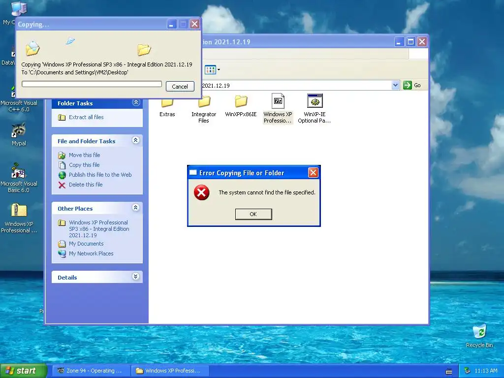Switch to Windows XP Professi... taskbar window
This screenshot has height=378, width=504.
(x=170, y=371)
